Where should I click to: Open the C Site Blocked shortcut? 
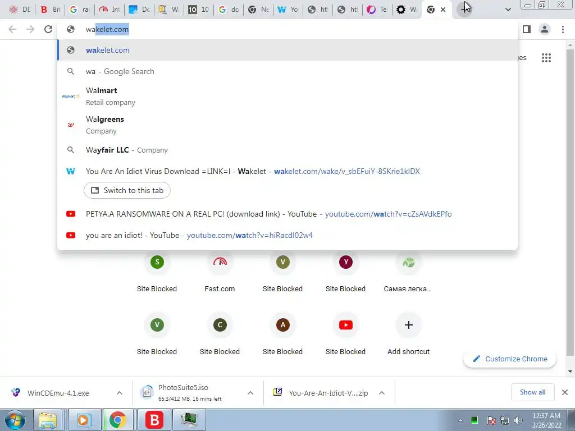[220, 334]
